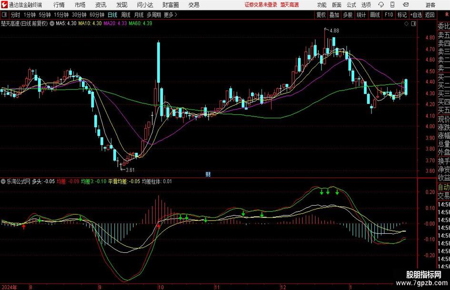The height and width of the screenshot is (290, 450).
Task: Click 证券交易未登录 login link
Action: [x=261, y=5]
